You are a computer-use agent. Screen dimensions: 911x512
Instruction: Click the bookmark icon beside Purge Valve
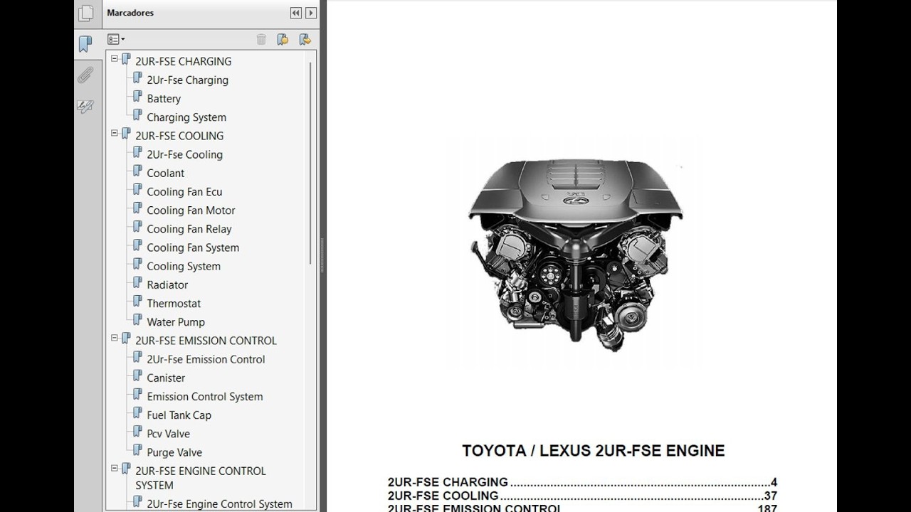[137, 450]
